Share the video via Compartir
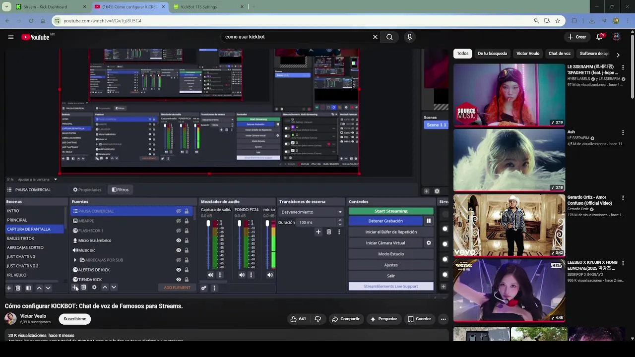Viewport: 635px width, 357px height. coord(346,319)
